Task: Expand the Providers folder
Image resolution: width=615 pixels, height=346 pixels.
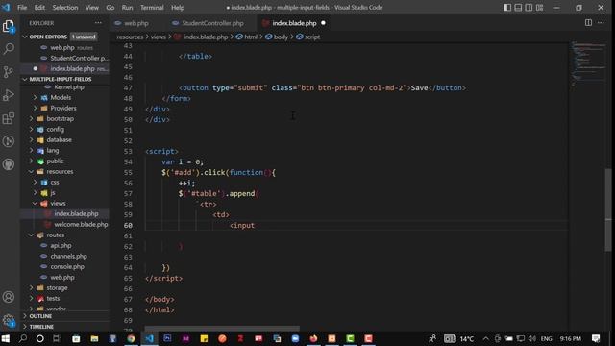Action: [x=62, y=108]
